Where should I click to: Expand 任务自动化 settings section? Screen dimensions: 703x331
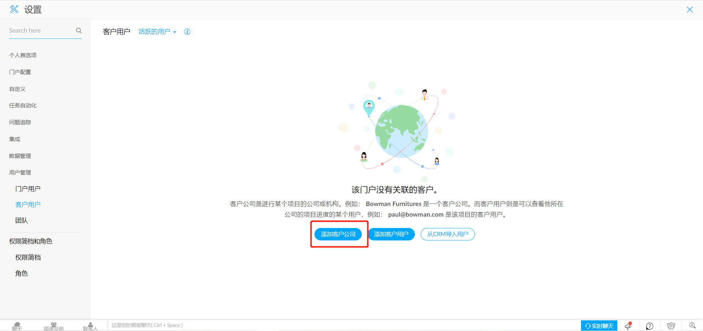point(23,106)
